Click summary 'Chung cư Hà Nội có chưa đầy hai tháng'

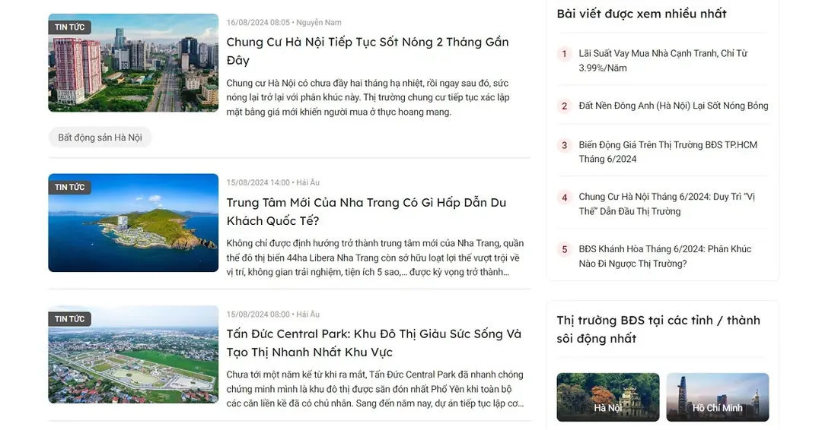coord(368,97)
